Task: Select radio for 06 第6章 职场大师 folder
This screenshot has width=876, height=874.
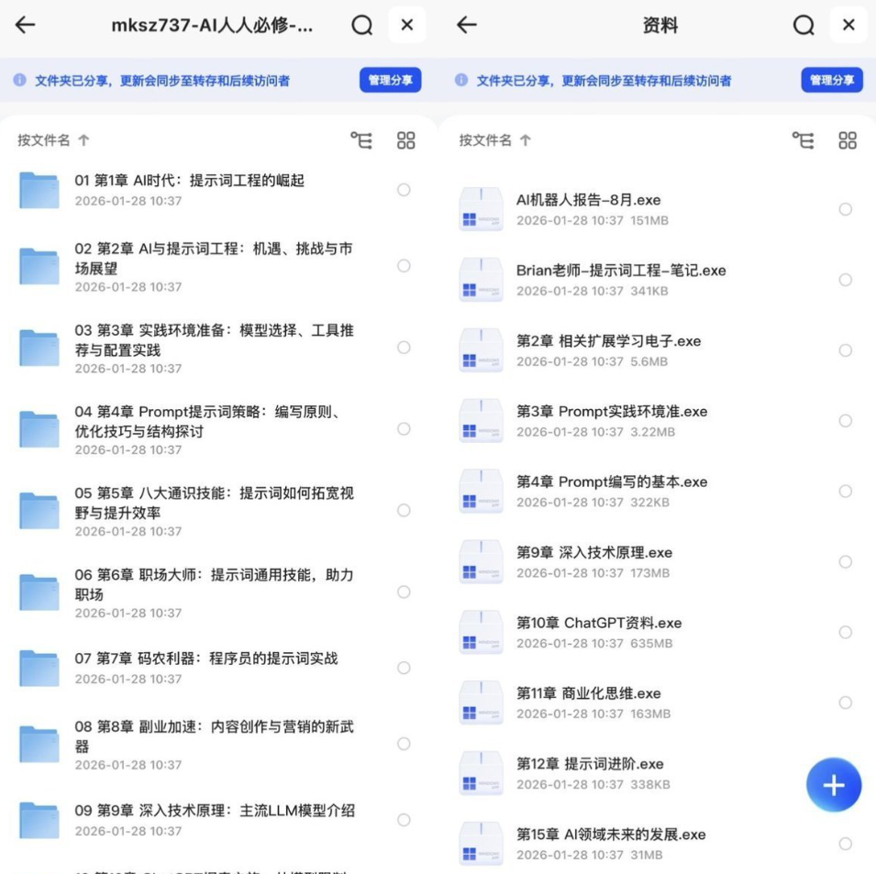Action: point(404,592)
